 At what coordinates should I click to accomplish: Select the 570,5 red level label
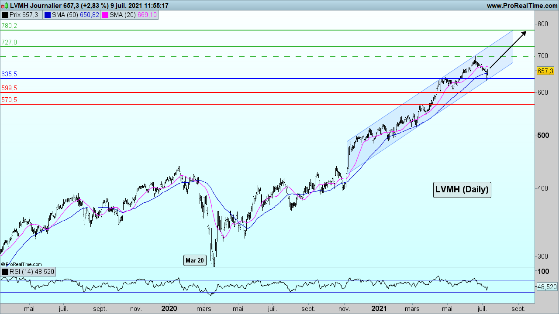pyautogui.click(x=9, y=100)
